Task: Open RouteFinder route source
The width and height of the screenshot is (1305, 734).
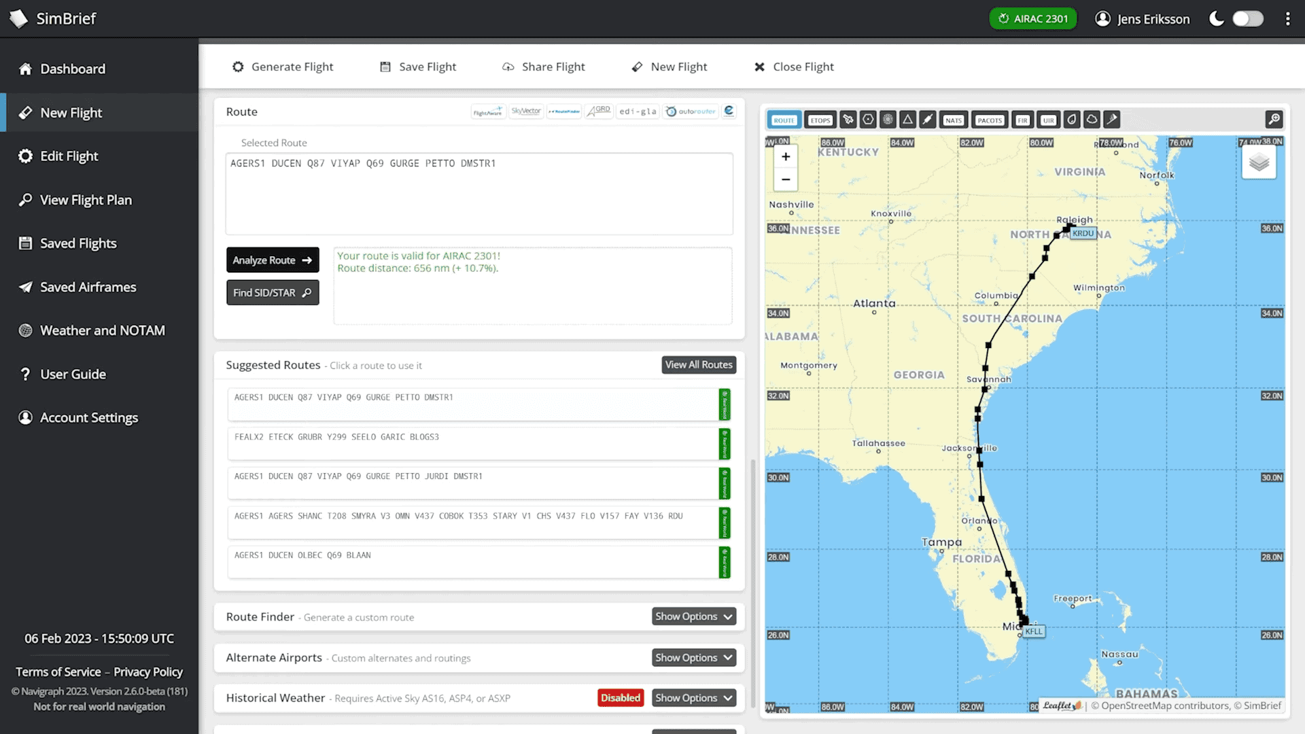Action: click(564, 111)
